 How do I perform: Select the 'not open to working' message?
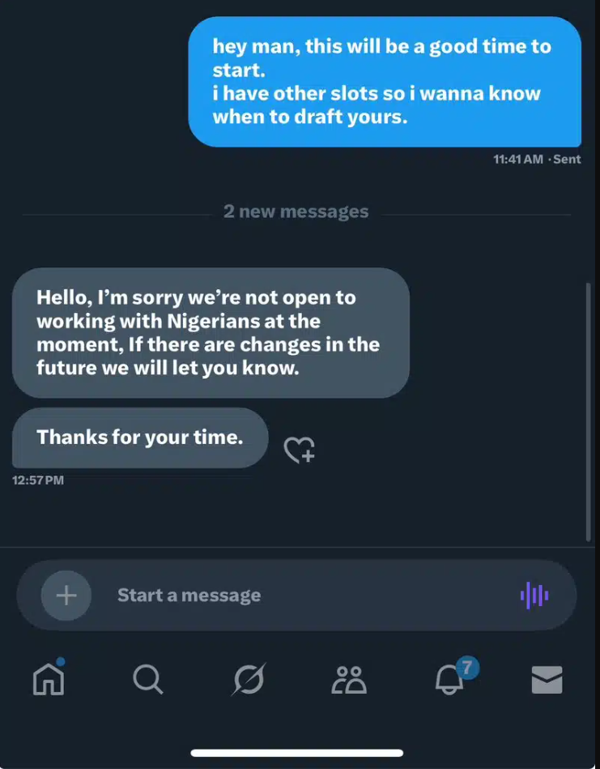pyautogui.click(x=211, y=332)
